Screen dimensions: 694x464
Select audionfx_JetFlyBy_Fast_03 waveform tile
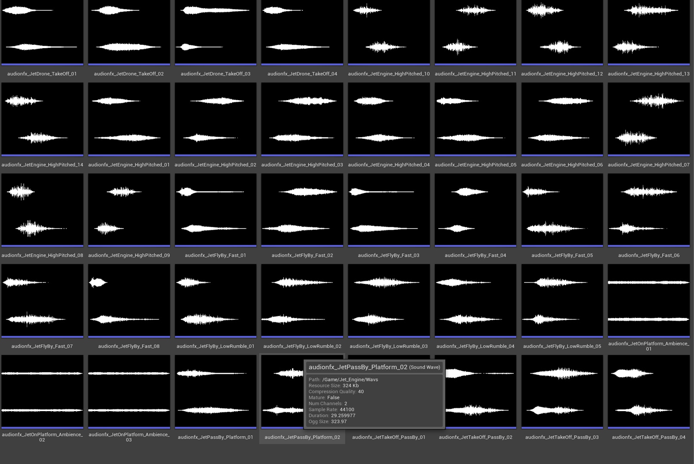click(389, 210)
